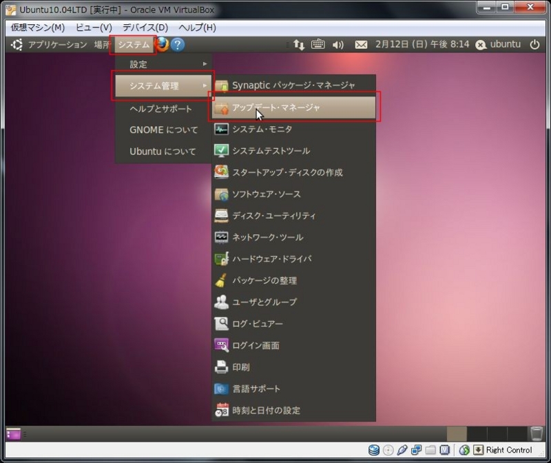Click VirtualBox network status icon
The height and width of the screenshot is (463, 551).
pyautogui.click(x=417, y=450)
